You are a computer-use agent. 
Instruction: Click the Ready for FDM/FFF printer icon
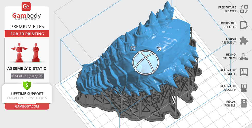pyautogui.click(x=244, y=72)
